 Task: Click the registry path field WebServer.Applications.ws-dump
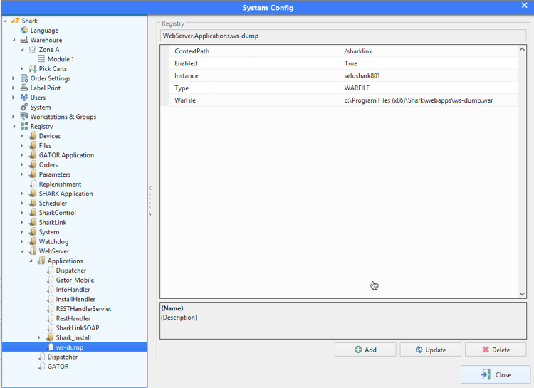click(x=343, y=36)
